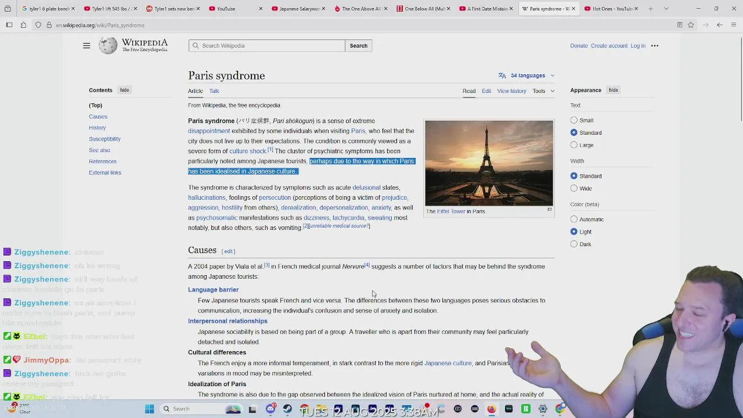Open the tachycardia link
743x418 pixels.
[x=348, y=218]
